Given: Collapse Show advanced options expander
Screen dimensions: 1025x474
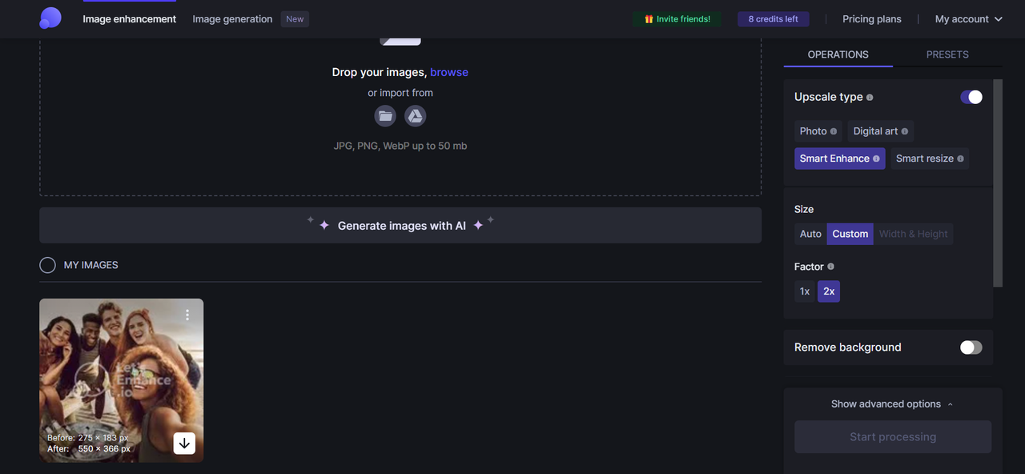Looking at the screenshot, I should coord(892,404).
